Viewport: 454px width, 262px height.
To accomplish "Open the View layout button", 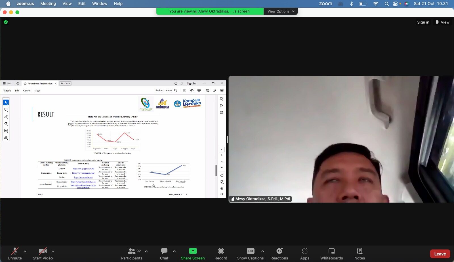I will [442, 22].
